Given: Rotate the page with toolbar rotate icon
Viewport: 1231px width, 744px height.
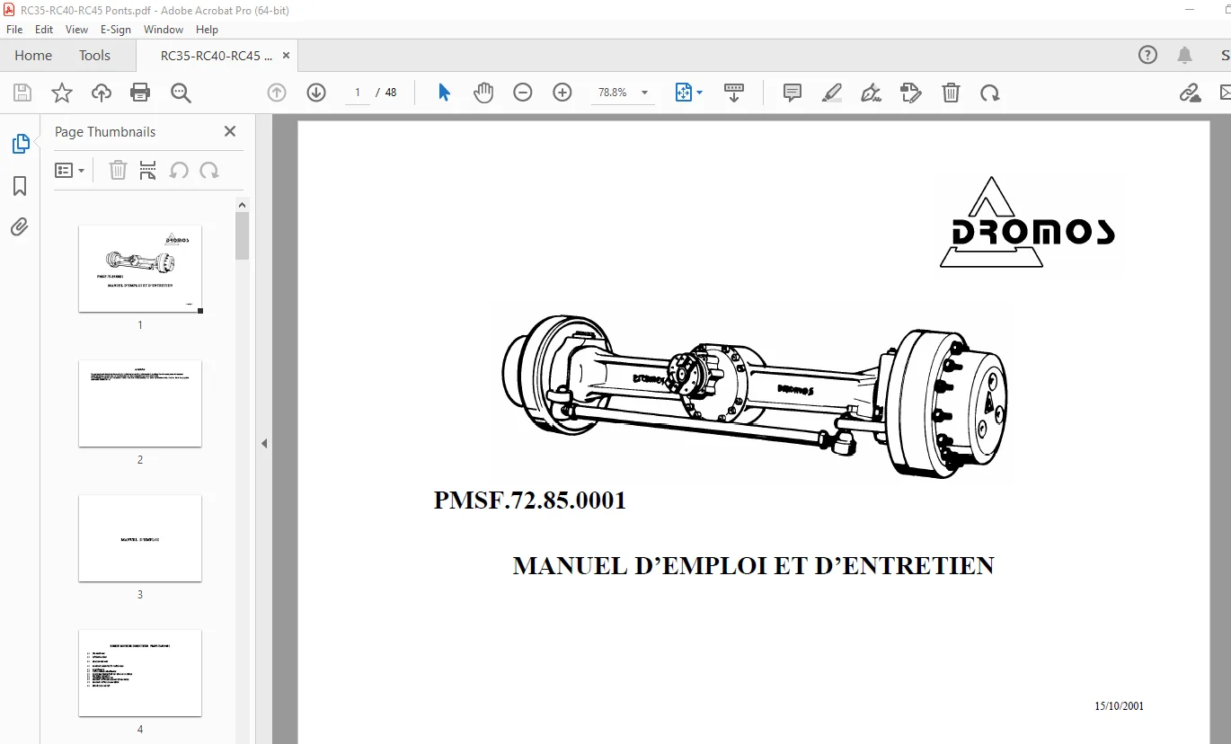Looking at the screenshot, I should click(x=990, y=93).
